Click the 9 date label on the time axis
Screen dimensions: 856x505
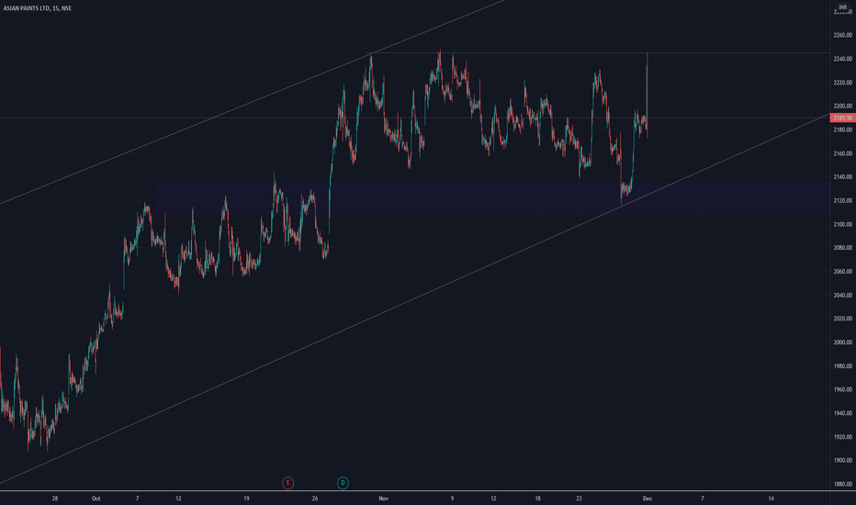coord(452,499)
